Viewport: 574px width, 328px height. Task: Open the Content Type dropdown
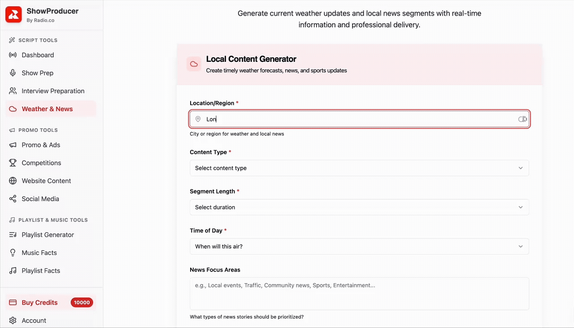(359, 168)
